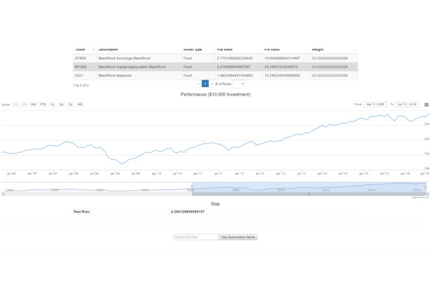Open P/E Ratio column menu arrow
Image resolution: width=430 pixels, height=305 pixels.
coord(307,50)
